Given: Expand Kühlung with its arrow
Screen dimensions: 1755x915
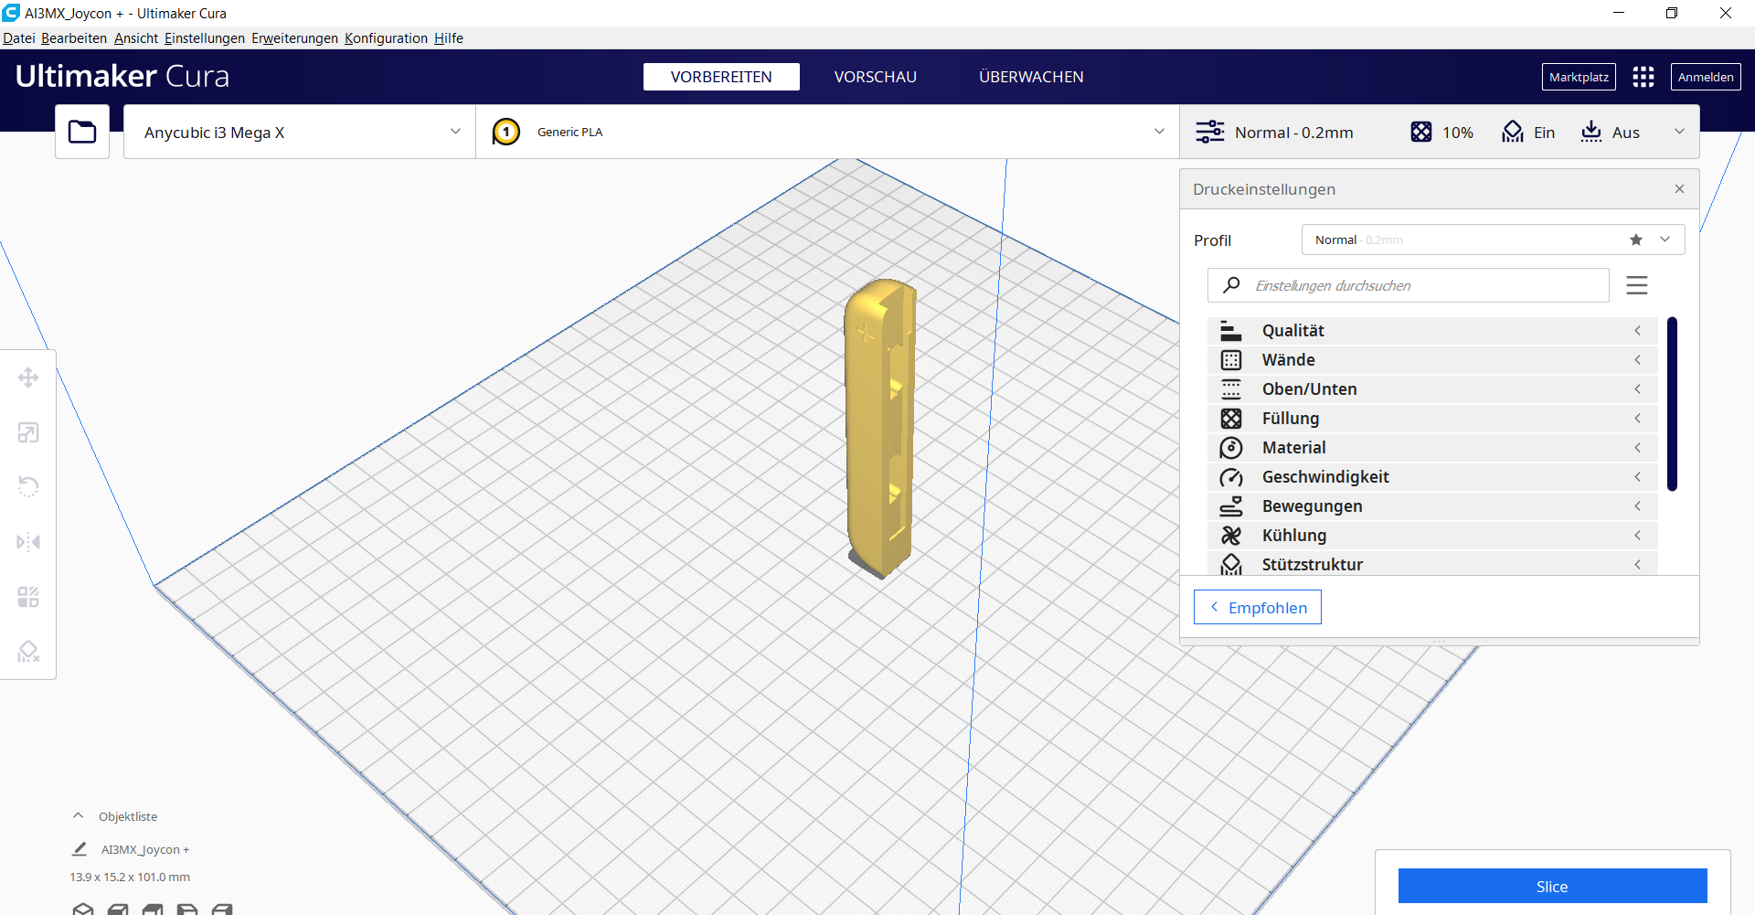Looking at the screenshot, I should (x=1637, y=536).
